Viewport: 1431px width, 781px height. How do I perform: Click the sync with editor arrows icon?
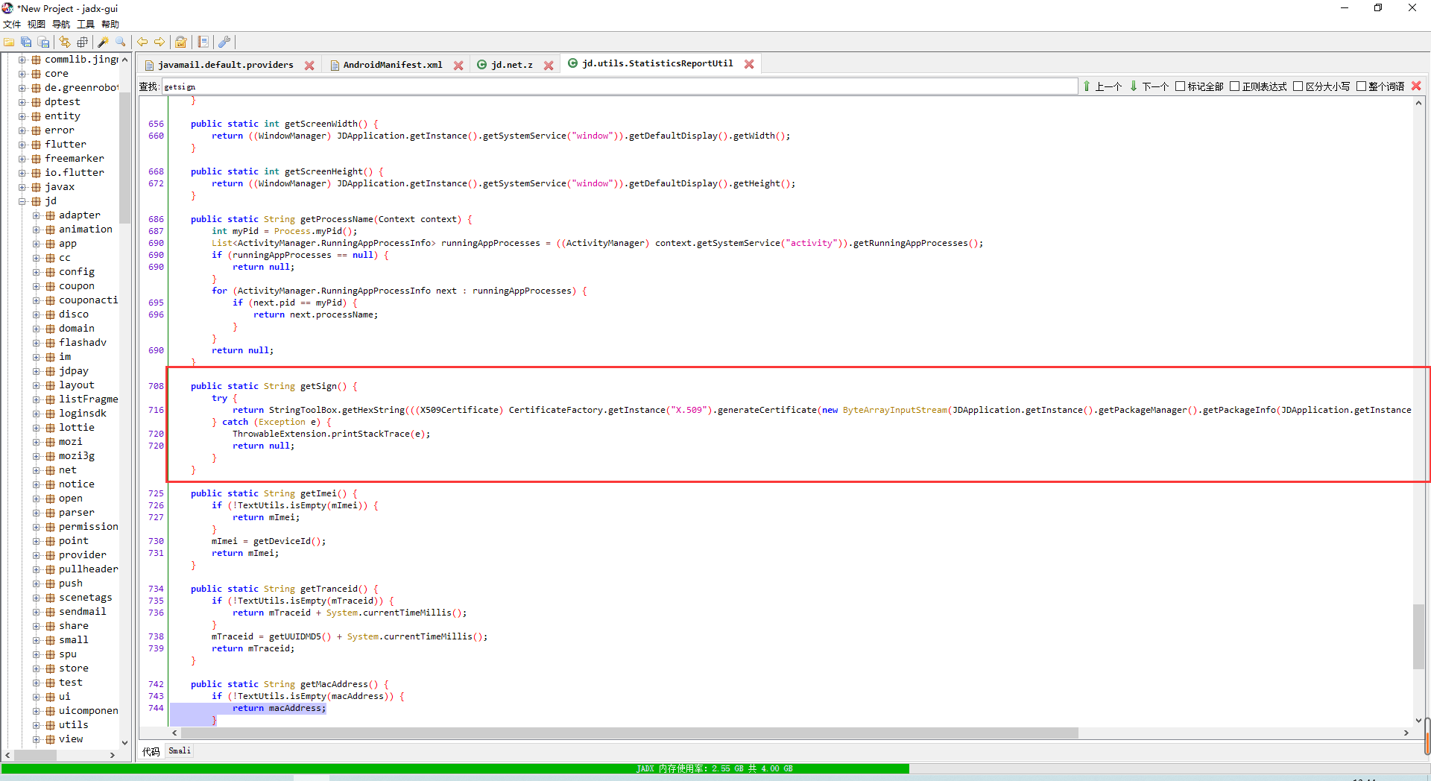[65, 42]
